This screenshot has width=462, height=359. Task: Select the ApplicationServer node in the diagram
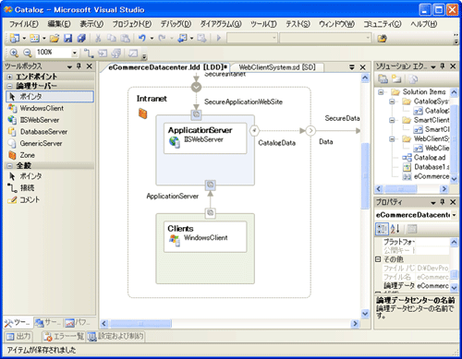point(205,138)
